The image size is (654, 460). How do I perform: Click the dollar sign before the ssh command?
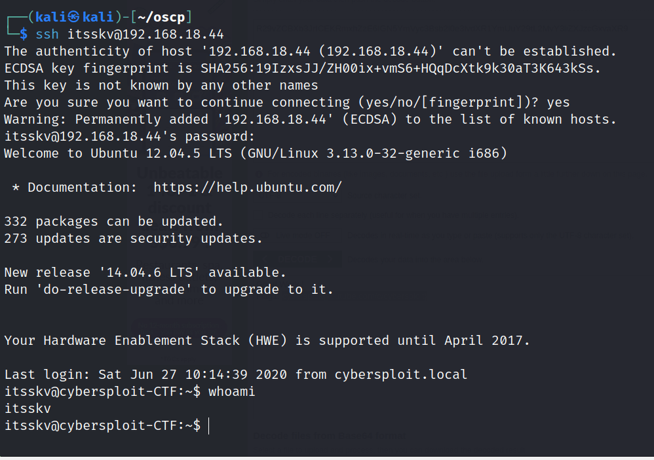coord(24,34)
